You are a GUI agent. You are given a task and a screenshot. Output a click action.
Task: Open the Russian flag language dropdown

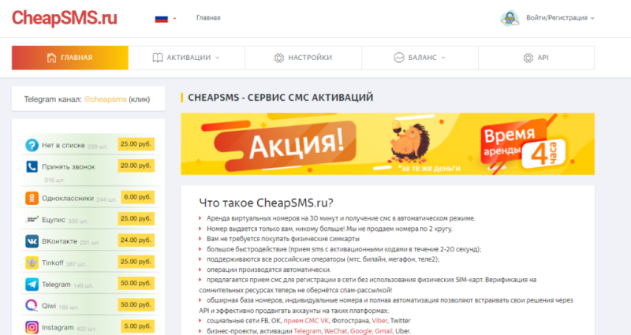point(166,18)
